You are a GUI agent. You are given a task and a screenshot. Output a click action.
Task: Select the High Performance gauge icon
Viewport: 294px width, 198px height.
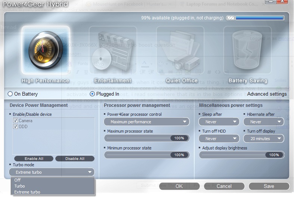tap(46, 50)
